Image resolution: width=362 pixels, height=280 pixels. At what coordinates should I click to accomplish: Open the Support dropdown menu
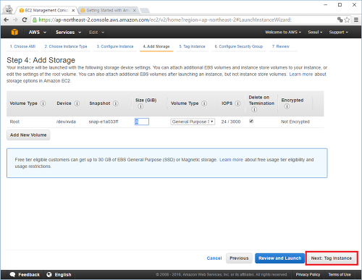(x=338, y=32)
